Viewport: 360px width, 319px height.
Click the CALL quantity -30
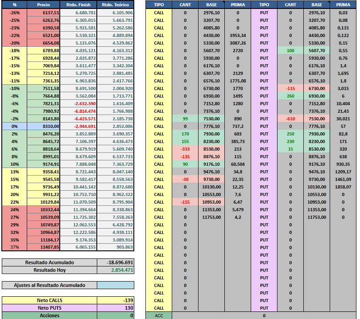pos(185,180)
